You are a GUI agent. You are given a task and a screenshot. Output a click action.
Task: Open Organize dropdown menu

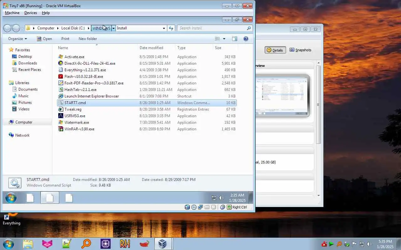(18, 39)
